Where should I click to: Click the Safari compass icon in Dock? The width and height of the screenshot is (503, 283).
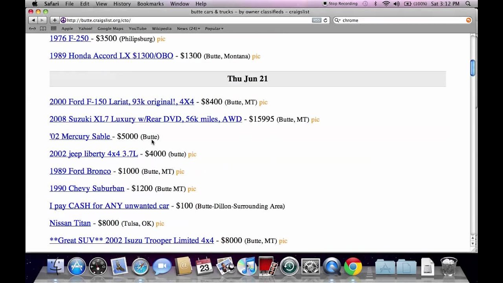140,266
